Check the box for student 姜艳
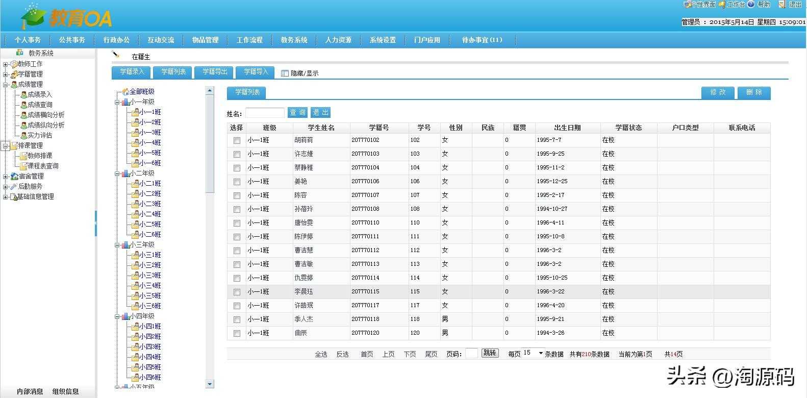The height and width of the screenshot is (398, 807). [237, 182]
